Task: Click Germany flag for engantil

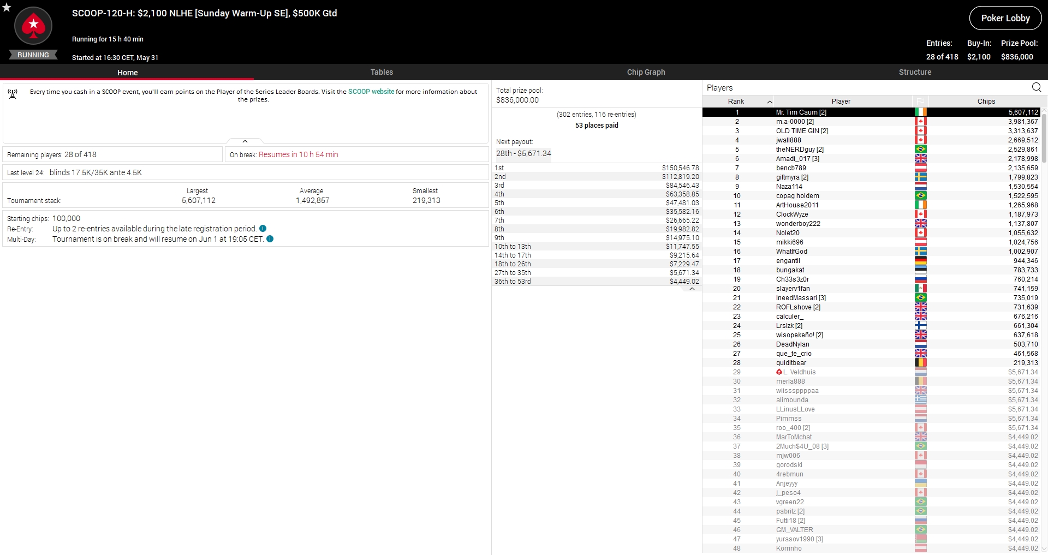Action: coord(920,261)
